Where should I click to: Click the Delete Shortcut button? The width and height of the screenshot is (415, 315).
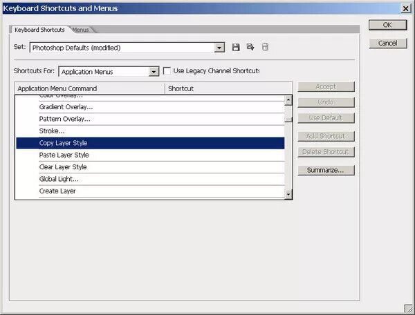(326, 152)
